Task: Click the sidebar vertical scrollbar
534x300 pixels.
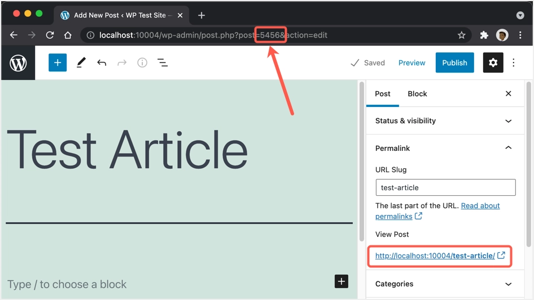Action: point(528,164)
